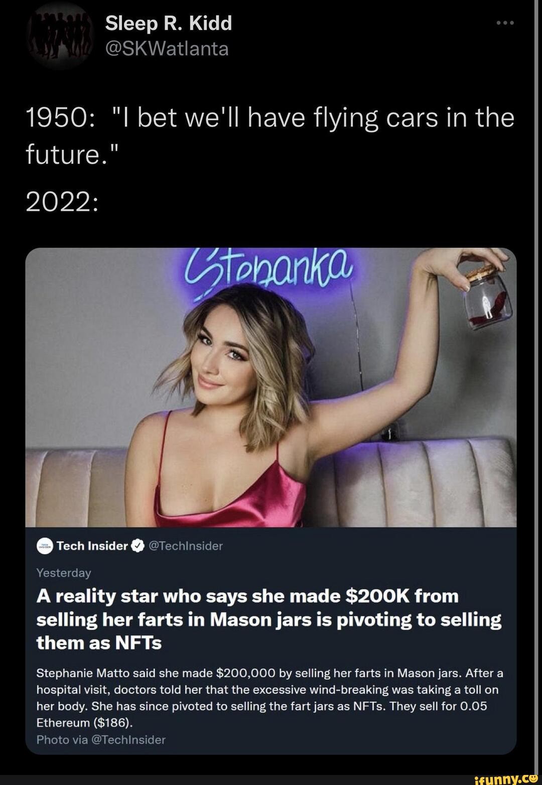Click the 0.05 Ethereum ($186) price text
Image resolution: width=542 pixels, height=785 pixels.
pos(261,714)
